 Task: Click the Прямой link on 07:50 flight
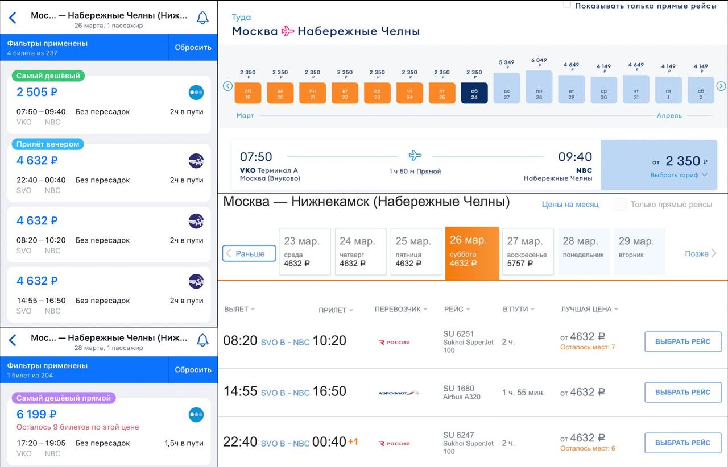coord(428,172)
